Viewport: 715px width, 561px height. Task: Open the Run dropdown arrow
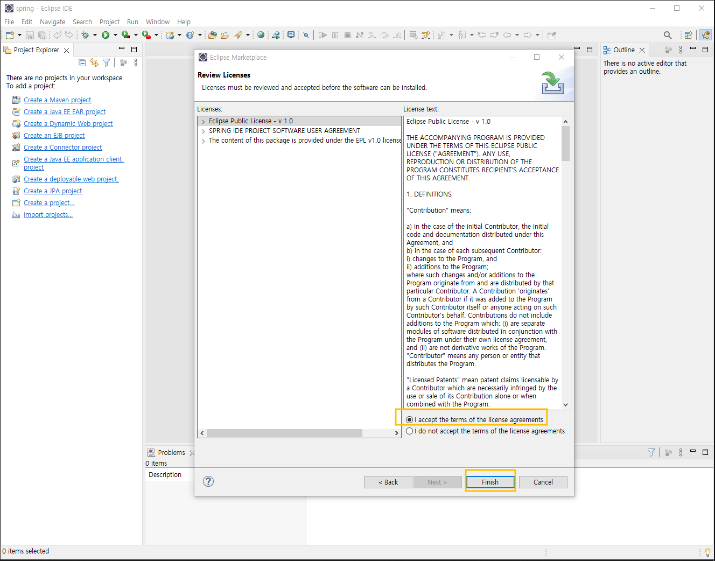[x=115, y=35]
